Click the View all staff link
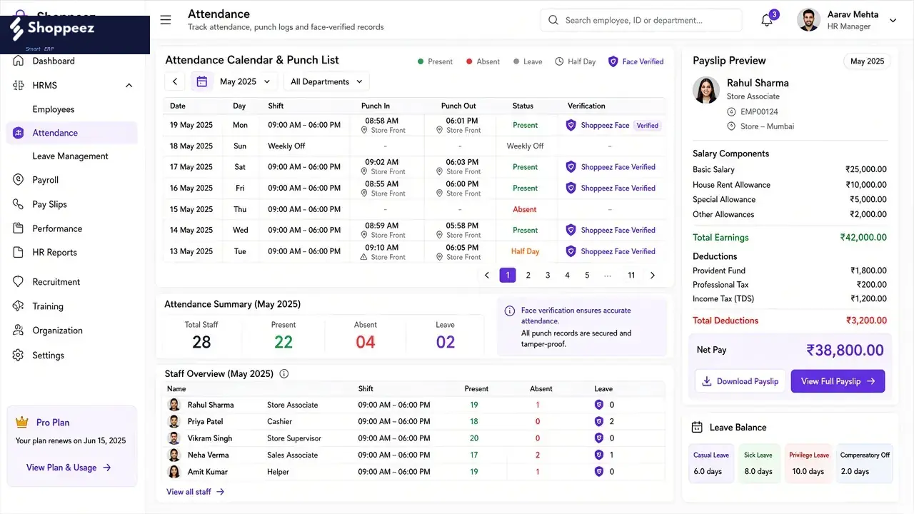The width and height of the screenshot is (914, 514). (196, 492)
